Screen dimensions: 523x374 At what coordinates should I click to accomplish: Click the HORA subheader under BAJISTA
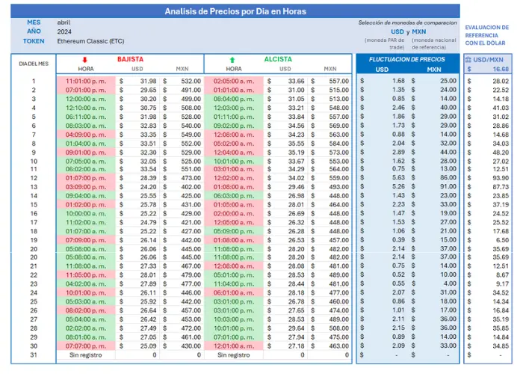click(x=86, y=69)
